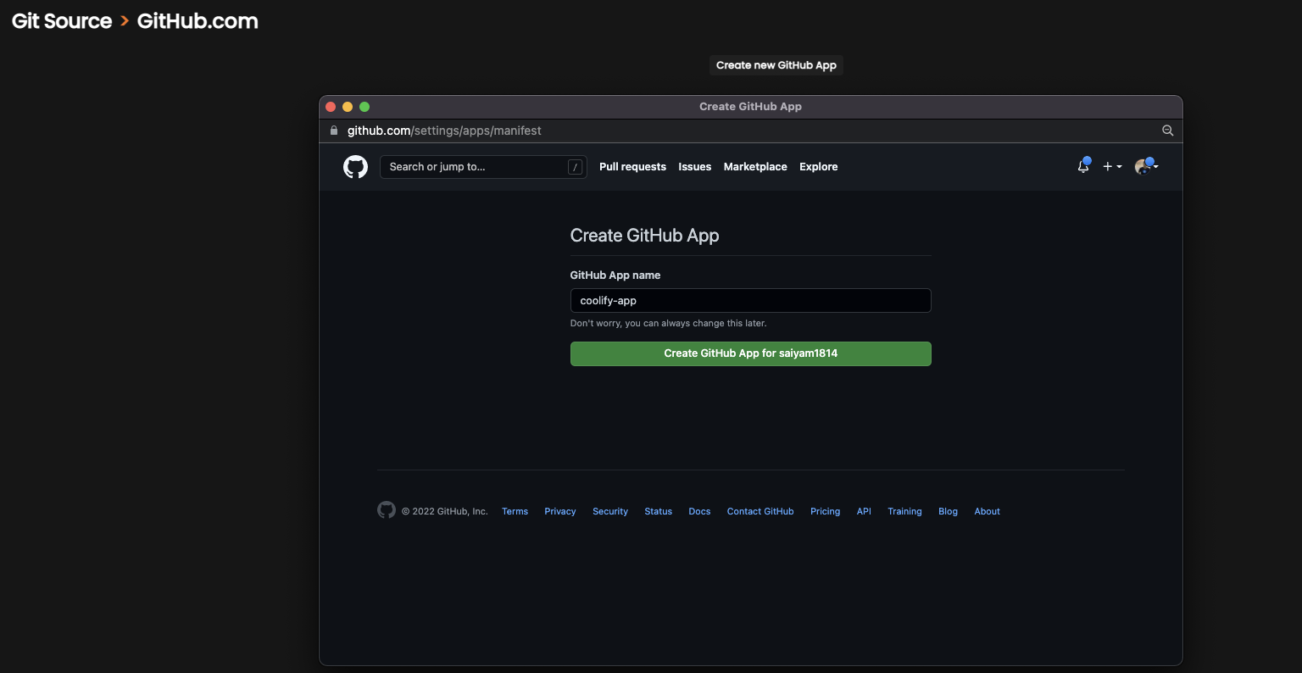Image resolution: width=1302 pixels, height=673 pixels.
Task: Click Create GitHub App for saiyam1814
Action: (x=751, y=353)
